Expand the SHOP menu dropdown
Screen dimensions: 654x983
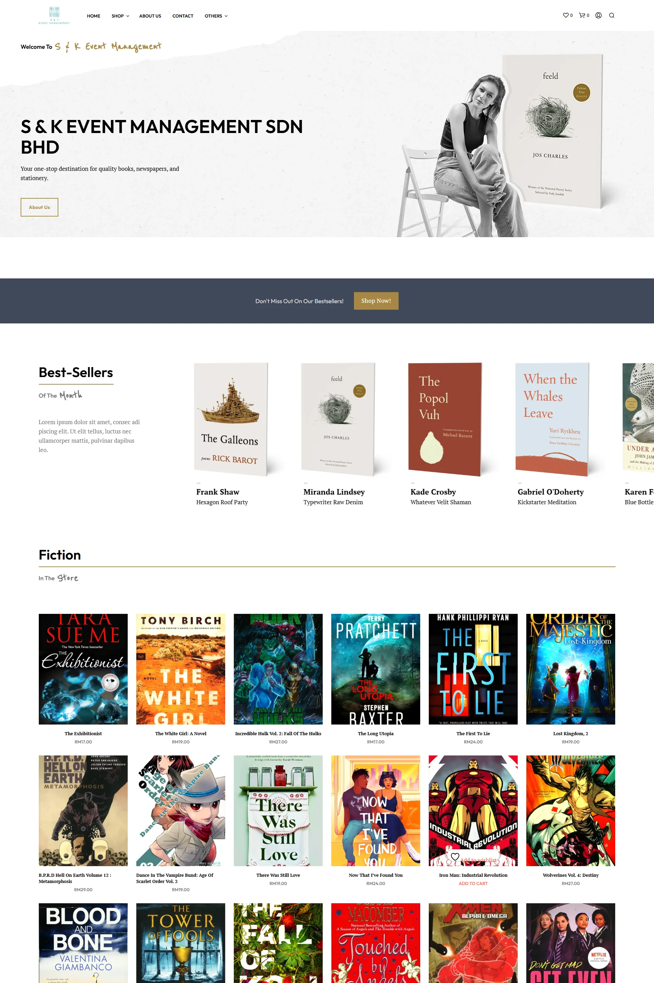[x=120, y=16]
